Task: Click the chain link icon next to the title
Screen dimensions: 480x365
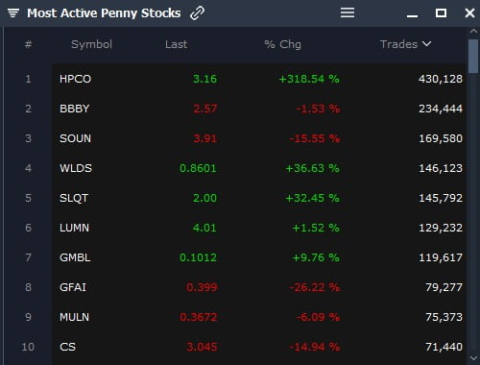Action: point(197,13)
